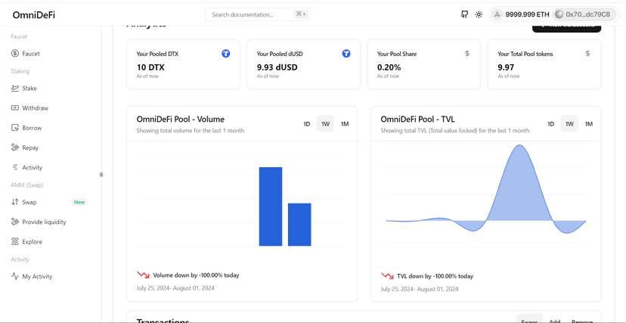Click the OmniDeFi logo
The image size is (626, 323).
tap(33, 15)
